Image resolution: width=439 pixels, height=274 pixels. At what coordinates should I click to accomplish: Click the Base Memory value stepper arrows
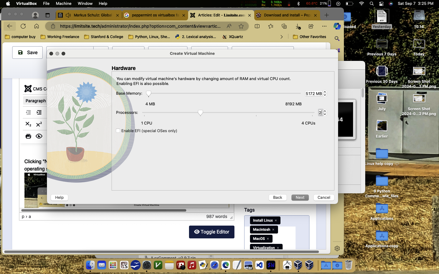(325, 94)
